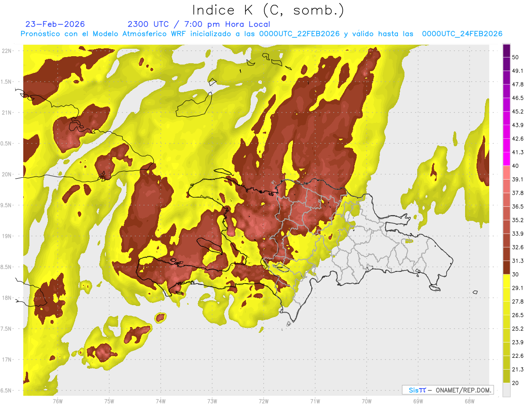Click the 26.5 color scale label

point(518,315)
